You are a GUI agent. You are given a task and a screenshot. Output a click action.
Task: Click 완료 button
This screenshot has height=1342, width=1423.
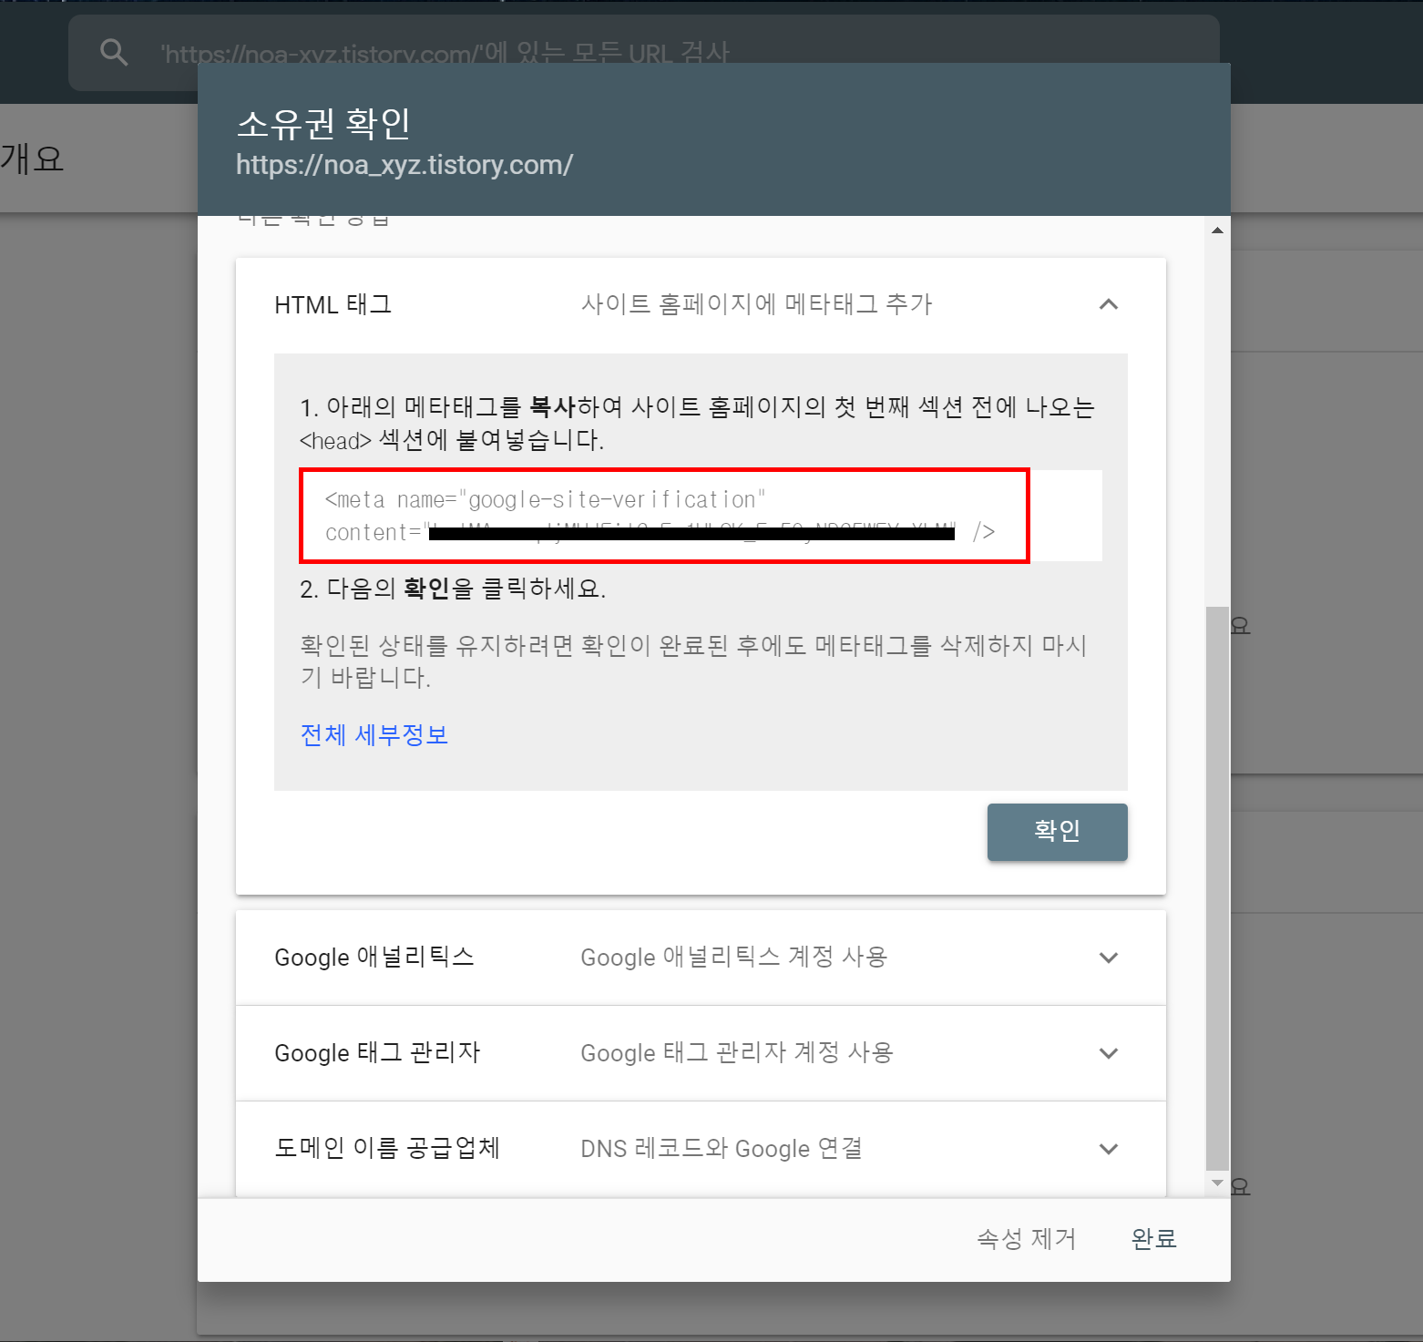point(1154,1239)
